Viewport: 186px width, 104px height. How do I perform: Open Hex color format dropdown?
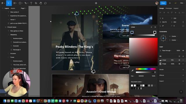[133, 76]
